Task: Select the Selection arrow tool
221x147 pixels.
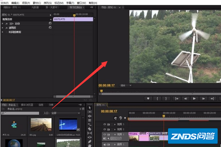Action: [90, 108]
